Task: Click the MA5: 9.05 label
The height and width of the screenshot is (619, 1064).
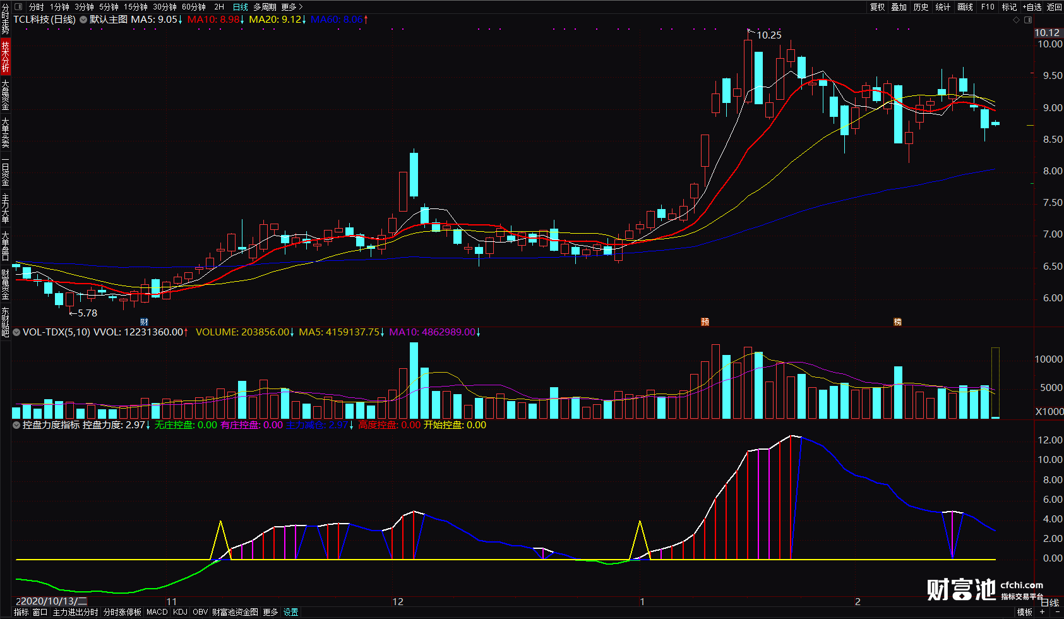Action: [x=156, y=20]
